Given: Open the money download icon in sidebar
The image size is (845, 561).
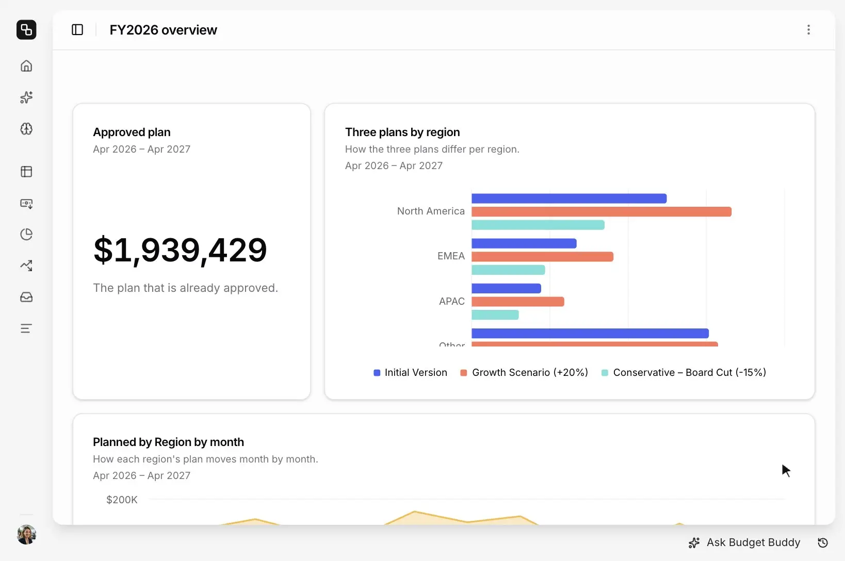Looking at the screenshot, I should point(26,203).
